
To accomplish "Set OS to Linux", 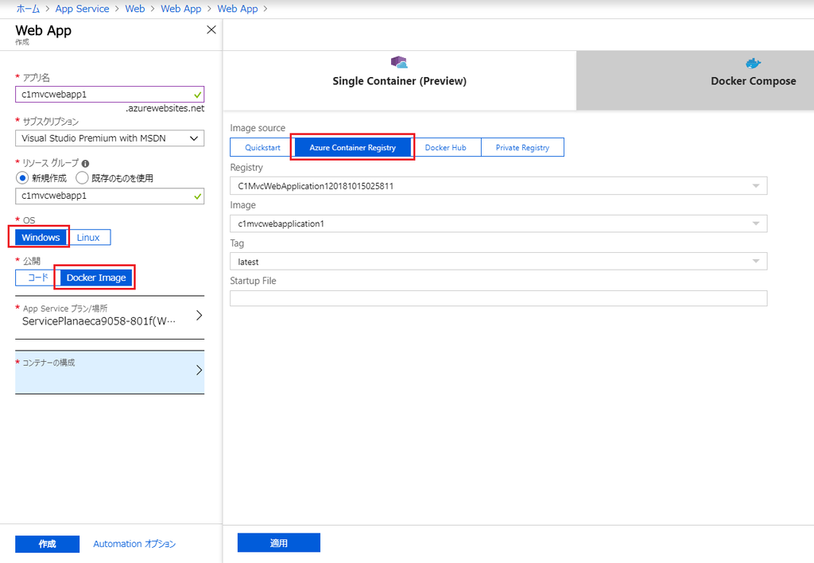I will pyautogui.click(x=89, y=237).
